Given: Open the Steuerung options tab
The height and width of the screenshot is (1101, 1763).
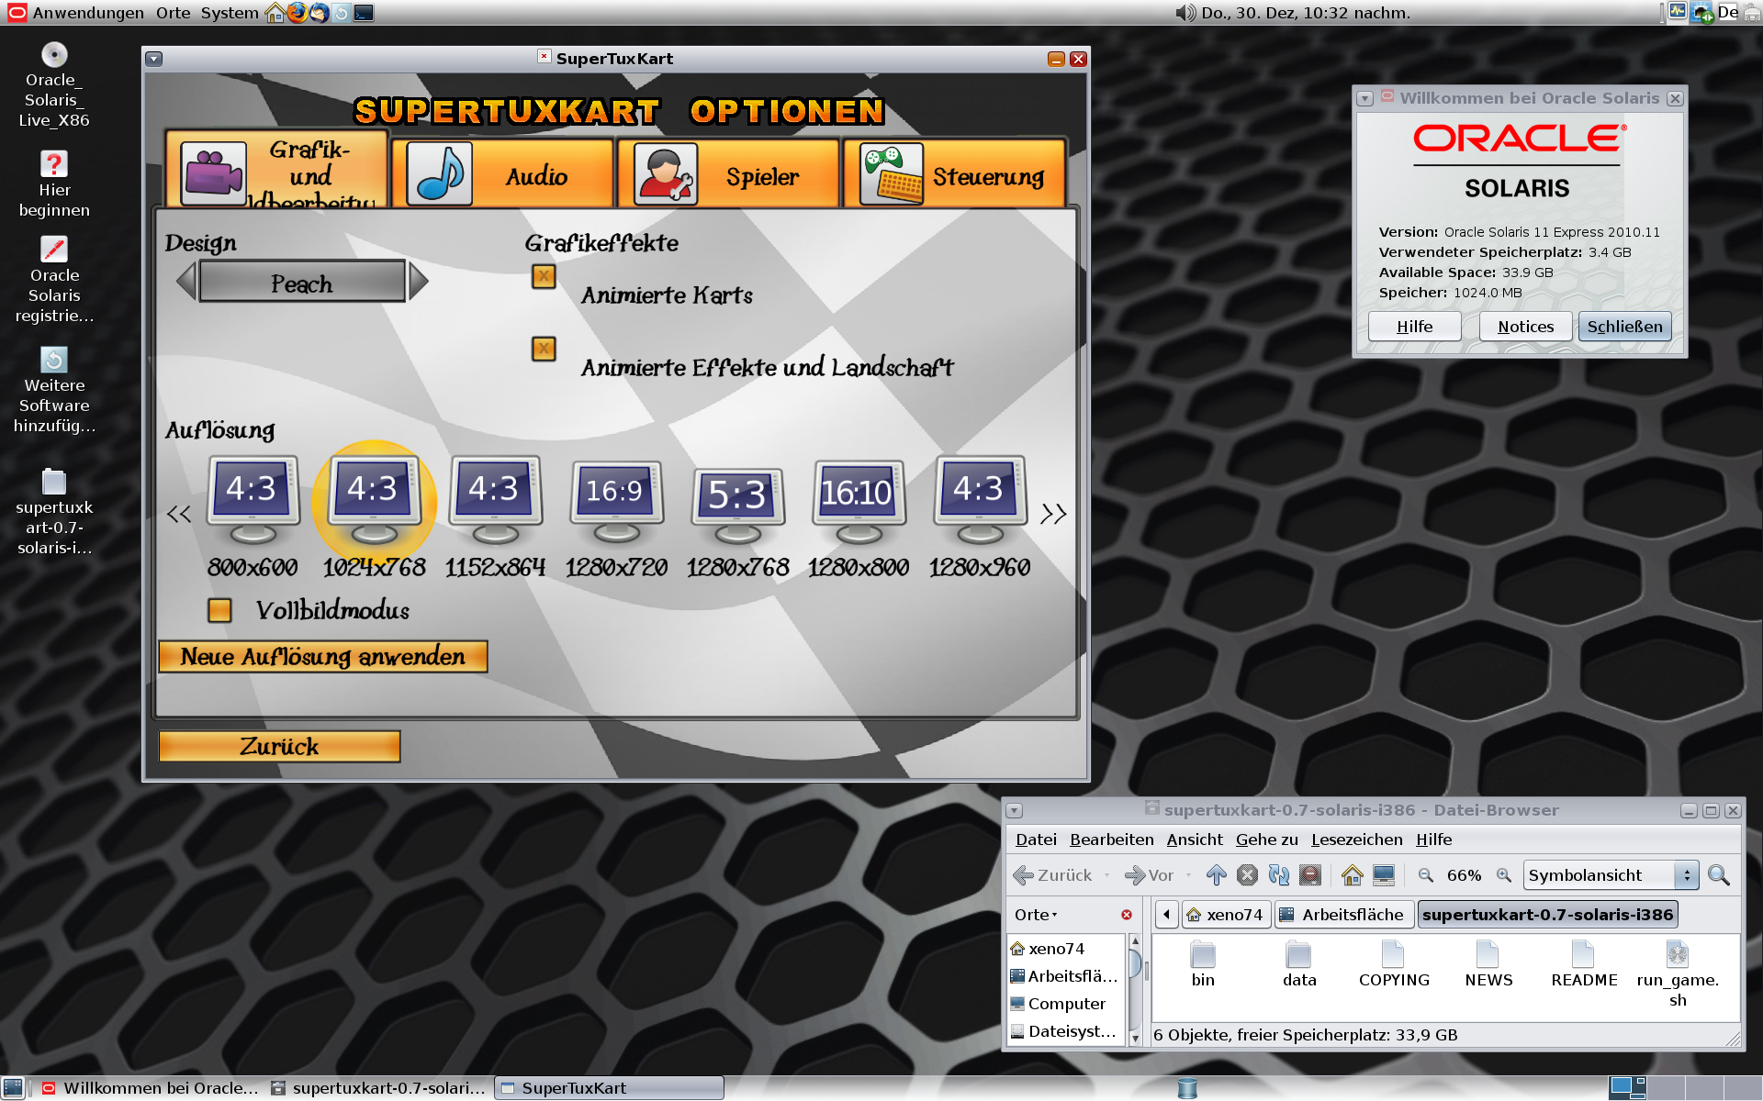Looking at the screenshot, I should 954,174.
